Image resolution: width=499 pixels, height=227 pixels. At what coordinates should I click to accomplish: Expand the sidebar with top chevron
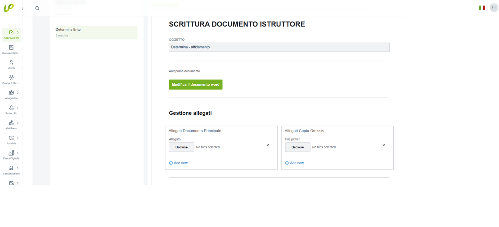pos(23,9)
